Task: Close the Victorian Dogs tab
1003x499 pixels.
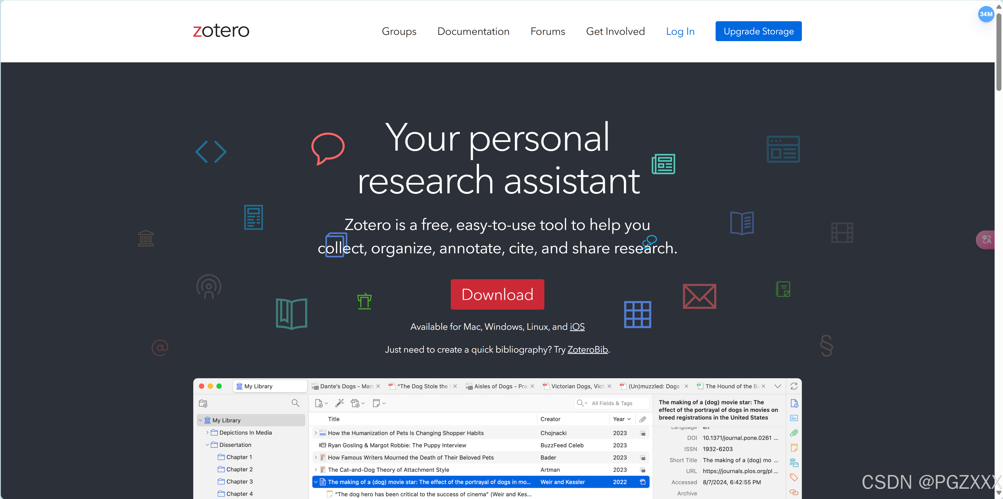Action: [x=609, y=386]
